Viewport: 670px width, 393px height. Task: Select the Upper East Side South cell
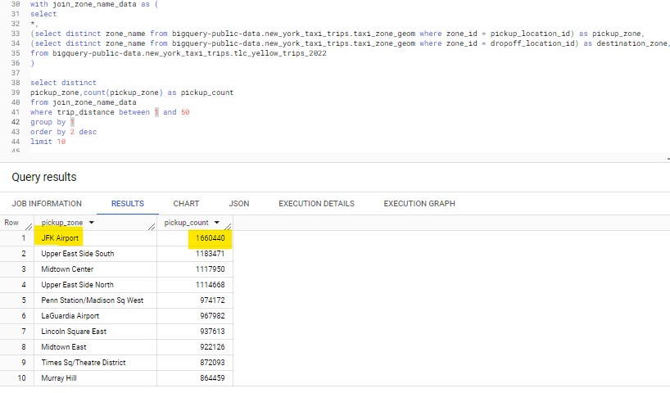click(78, 254)
